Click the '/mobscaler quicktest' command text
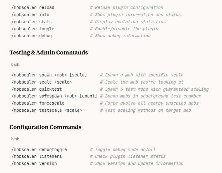222x173 pixels. pos(37,89)
